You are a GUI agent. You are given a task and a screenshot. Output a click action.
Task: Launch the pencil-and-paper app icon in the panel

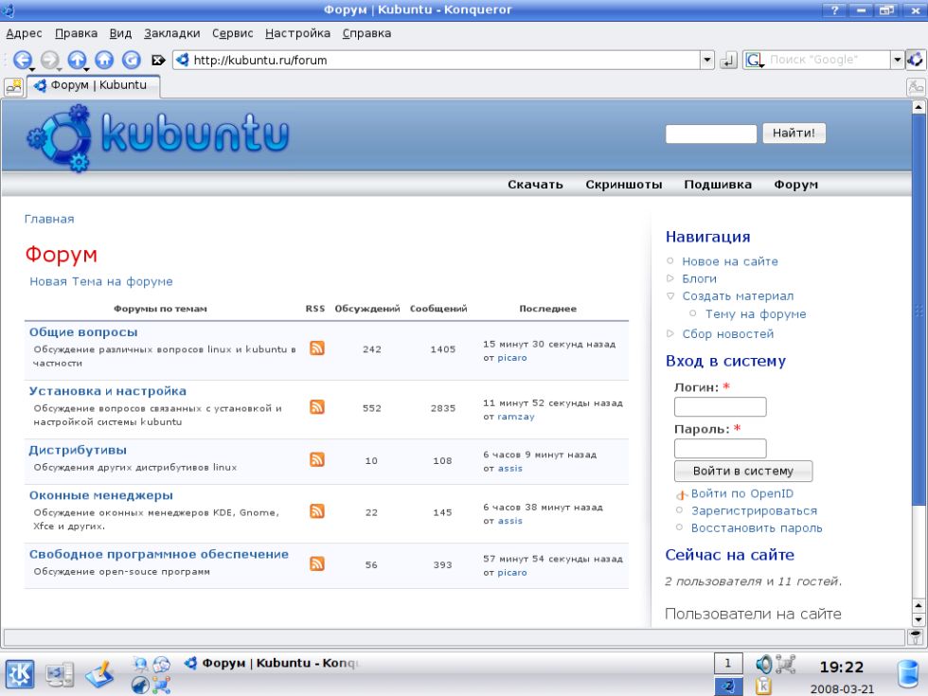pyautogui.click(x=99, y=674)
